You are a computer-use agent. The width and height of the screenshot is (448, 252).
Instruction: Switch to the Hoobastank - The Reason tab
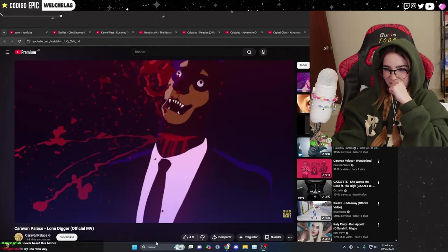[157, 33]
